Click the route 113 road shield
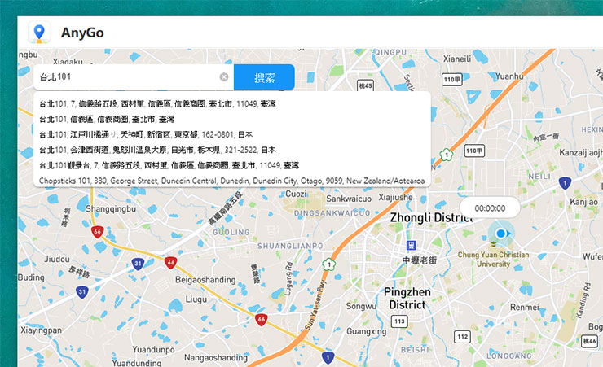The image size is (603, 367). (x=399, y=321)
